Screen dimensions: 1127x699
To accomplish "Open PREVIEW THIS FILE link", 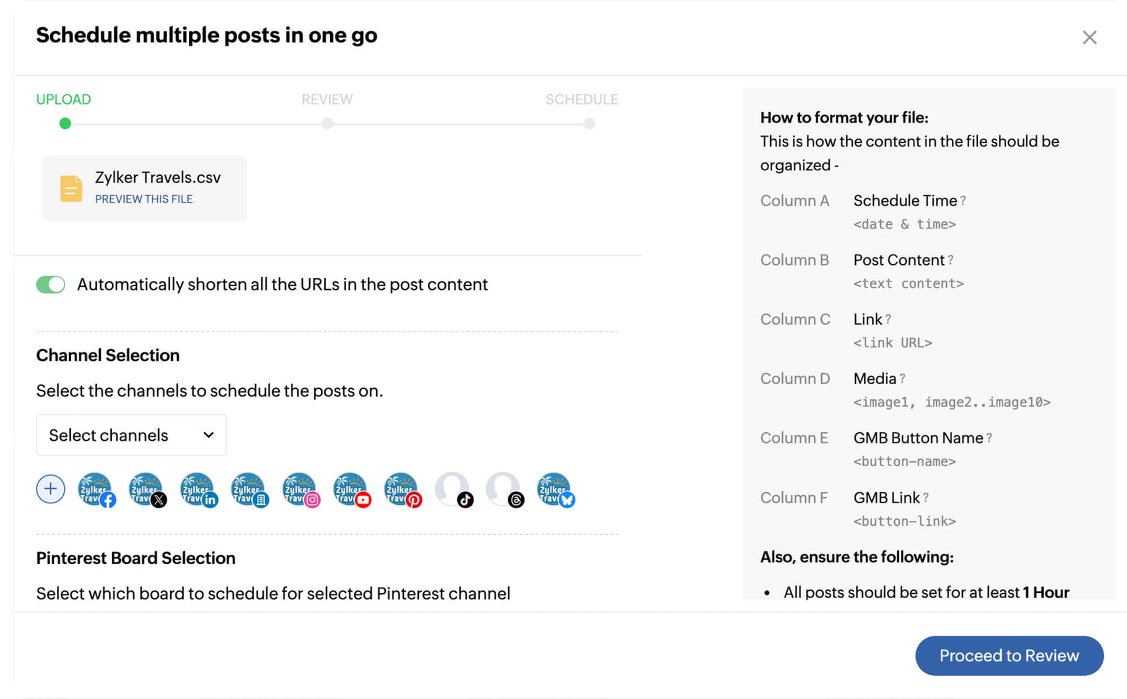I will (x=144, y=199).
